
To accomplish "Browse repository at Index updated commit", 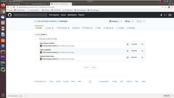I will click(142, 51).
